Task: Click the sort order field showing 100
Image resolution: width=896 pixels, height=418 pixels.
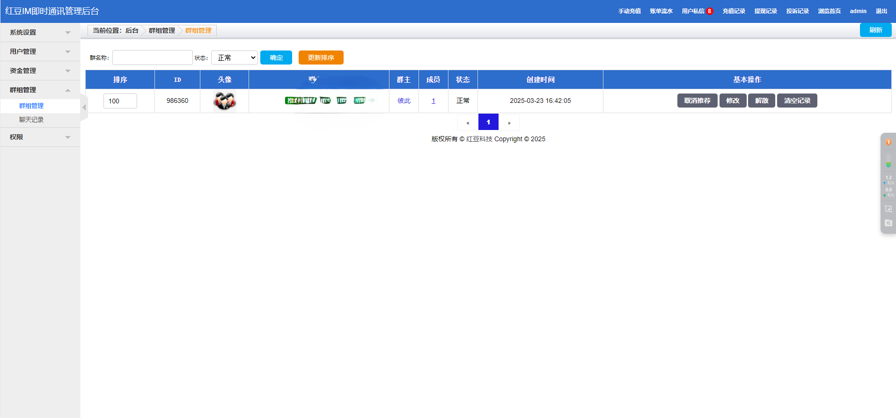Action: click(120, 101)
